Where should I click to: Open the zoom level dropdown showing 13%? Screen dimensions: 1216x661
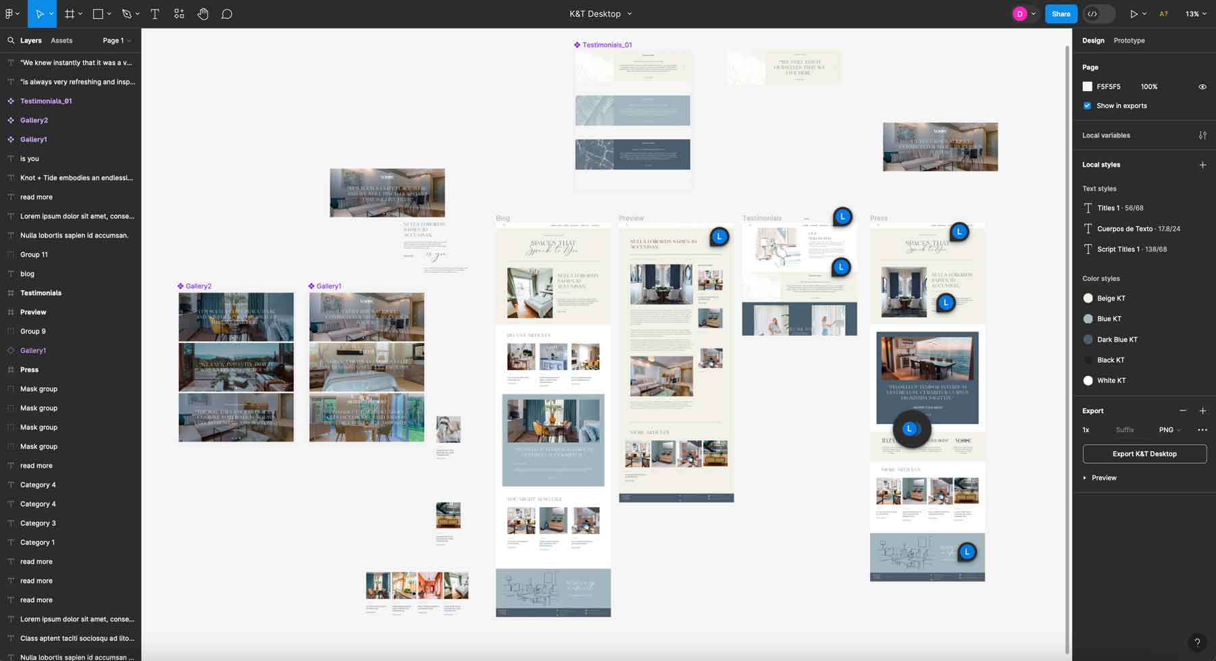(x=1195, y=14)
